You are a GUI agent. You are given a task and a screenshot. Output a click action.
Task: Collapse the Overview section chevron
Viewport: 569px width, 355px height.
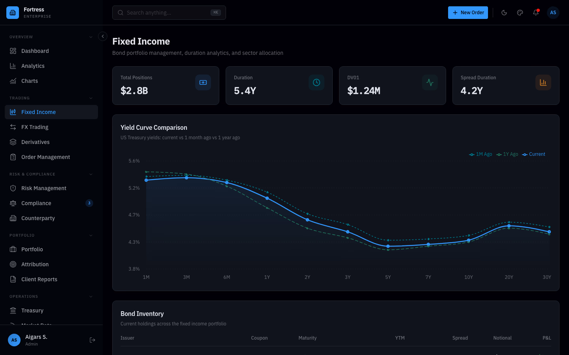click(x=91, y=37)
